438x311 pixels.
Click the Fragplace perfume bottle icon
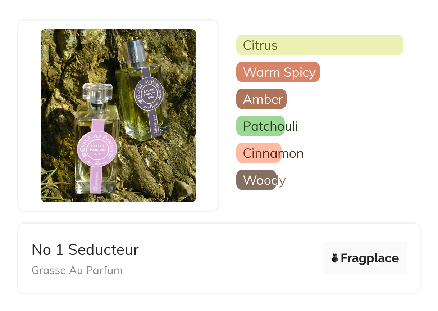(x=335, y=258)
